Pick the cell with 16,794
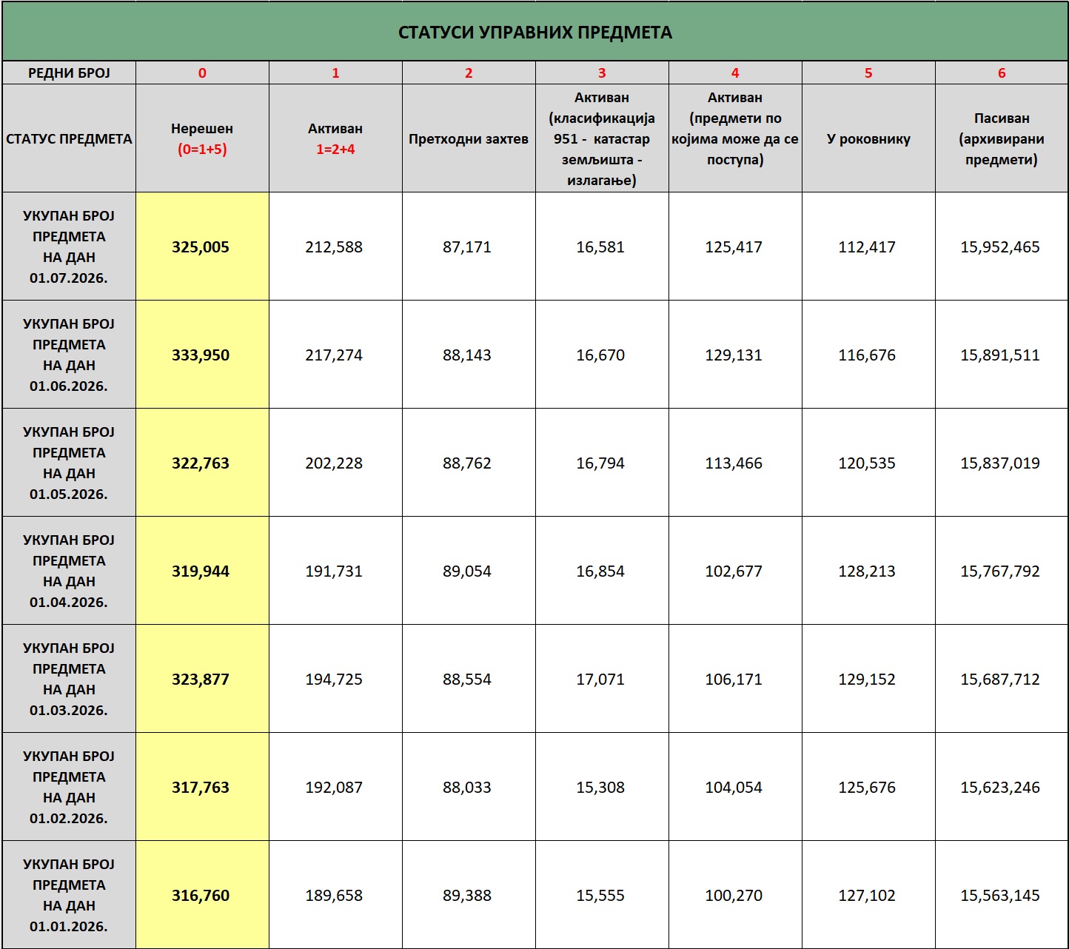This screenshot has width=1069, height=949. (x=602, y=463)
